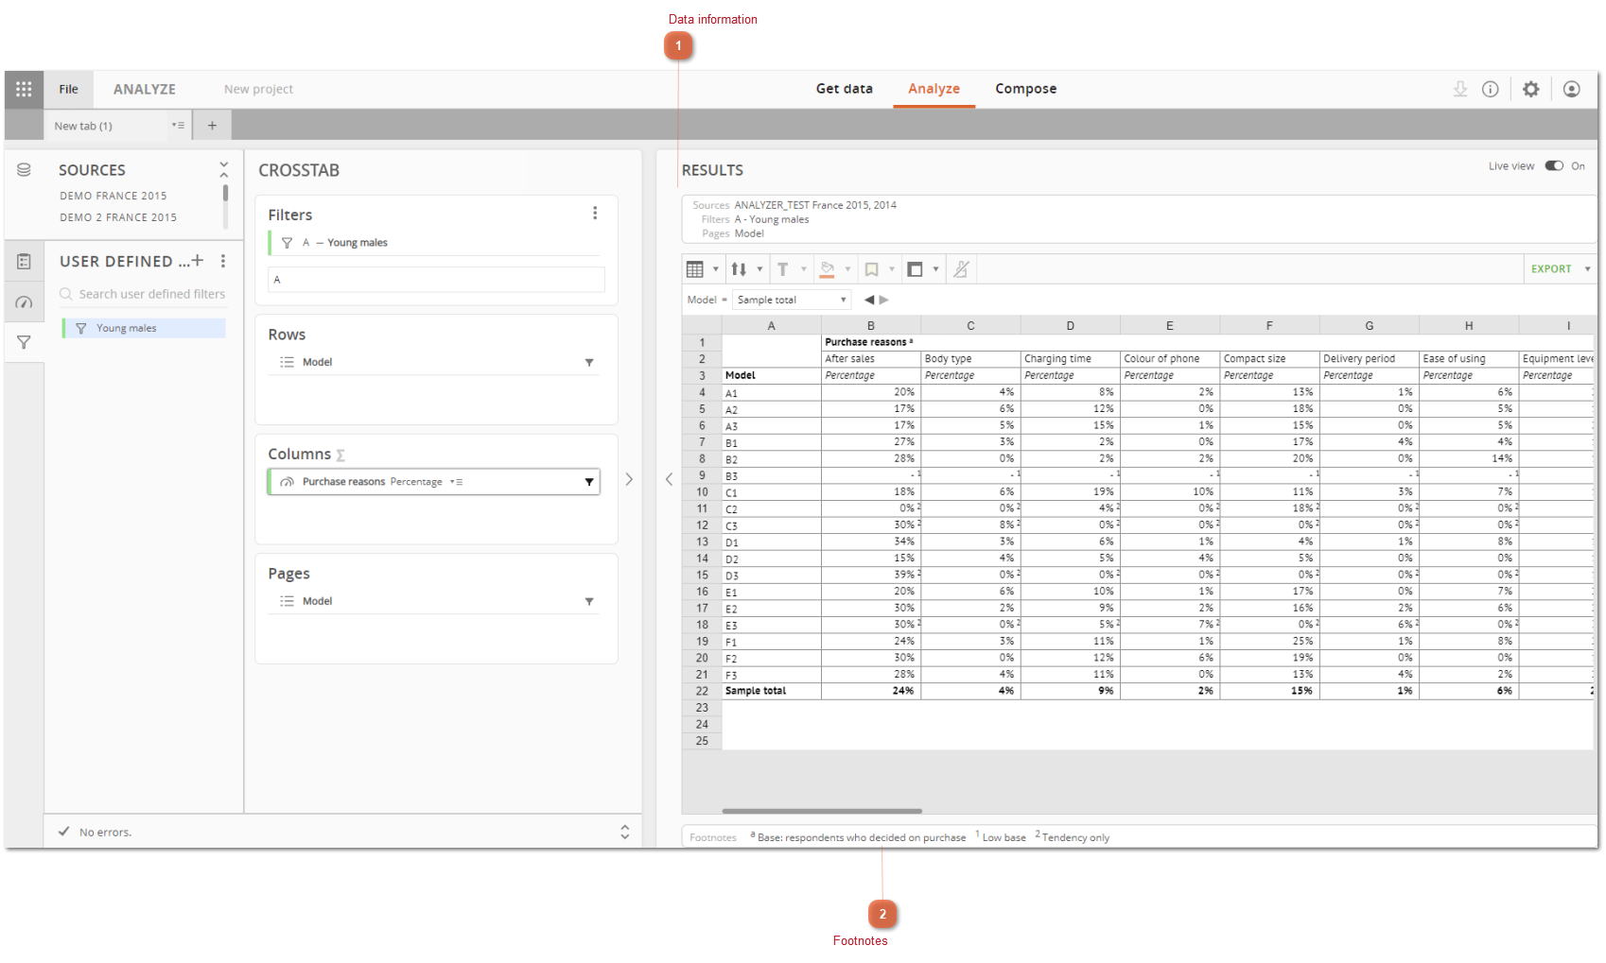Click the border frame icon in results toolbar
The width and height of the screenshot is (1606, 963).
point(915,269)
